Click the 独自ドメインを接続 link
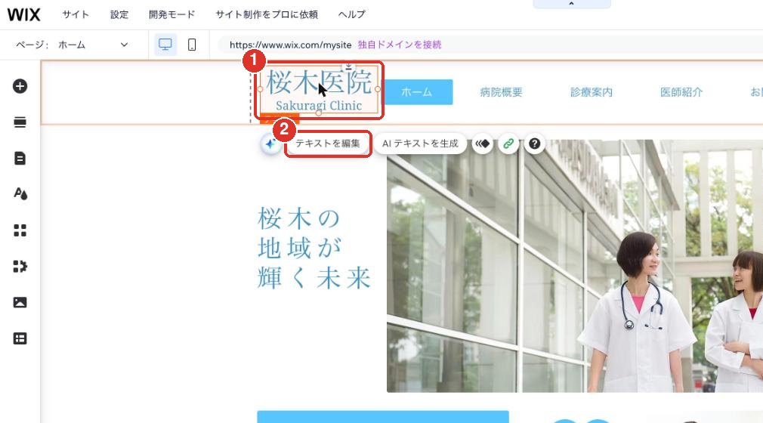The width and height of the screenshot is (763, 423). click(400, 45)
